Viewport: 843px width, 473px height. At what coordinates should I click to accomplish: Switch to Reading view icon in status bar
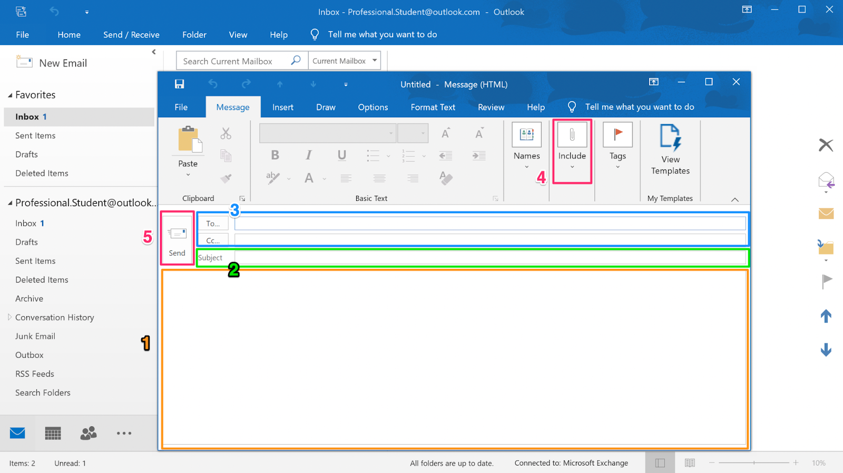click(x=690, y=463)
